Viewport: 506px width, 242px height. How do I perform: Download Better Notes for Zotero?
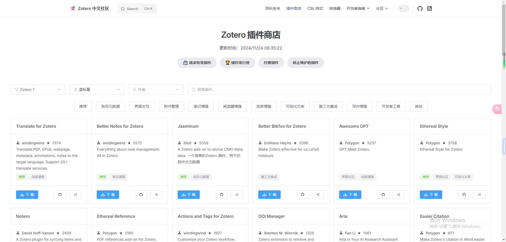tap(108, 195)
